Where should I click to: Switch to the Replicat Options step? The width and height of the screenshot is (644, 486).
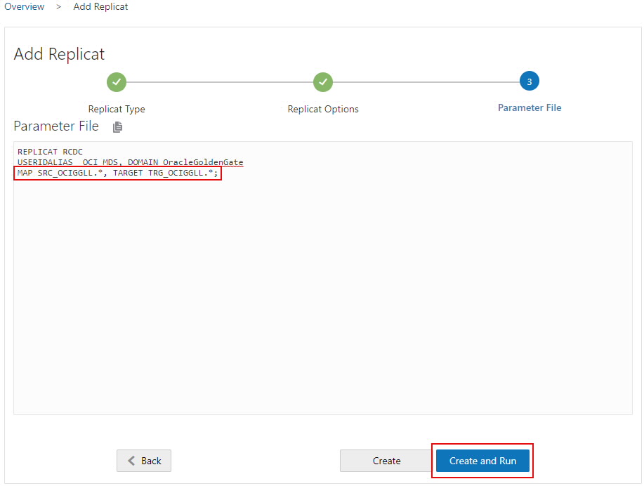pos(322,107)
